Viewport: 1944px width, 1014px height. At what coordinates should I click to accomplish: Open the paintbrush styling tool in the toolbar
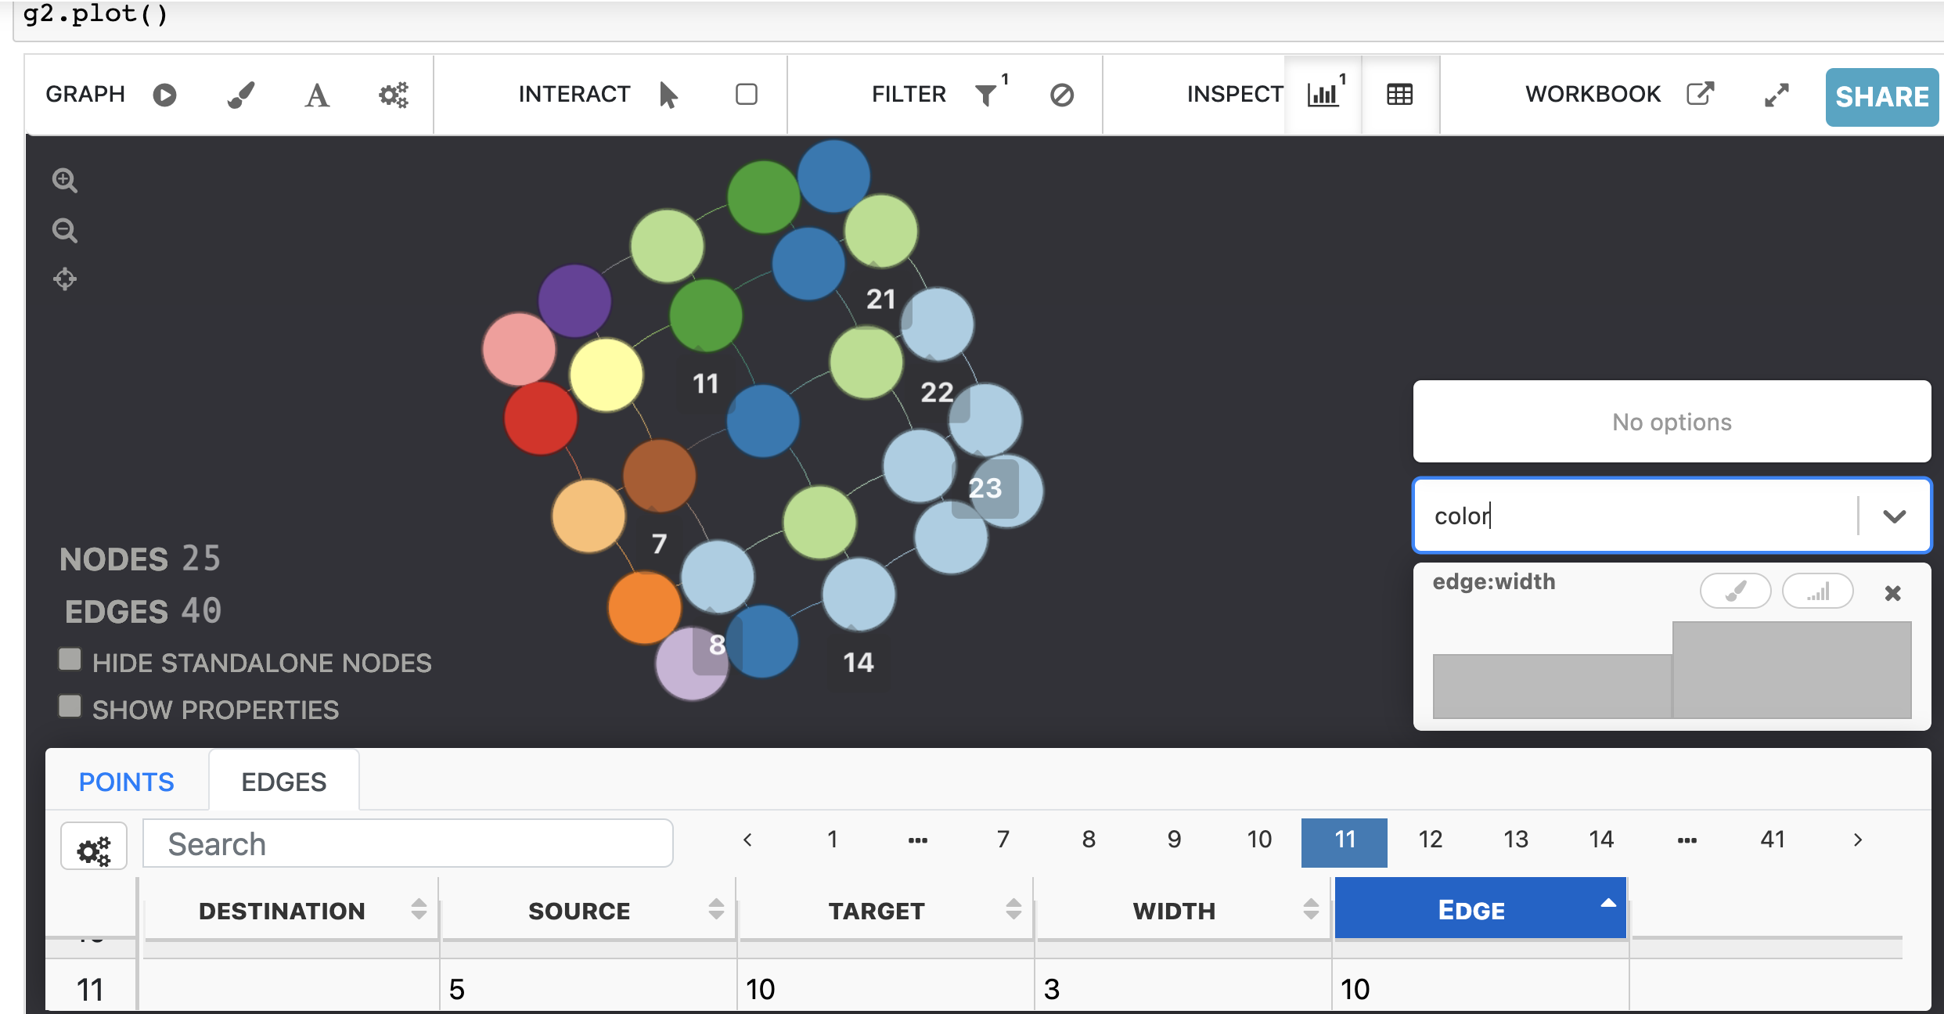pyautogui.click(x=240, y=95)
